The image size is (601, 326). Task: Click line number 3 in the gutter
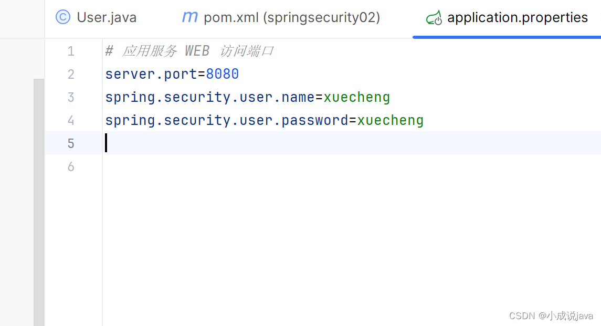(x=71, y=97)
